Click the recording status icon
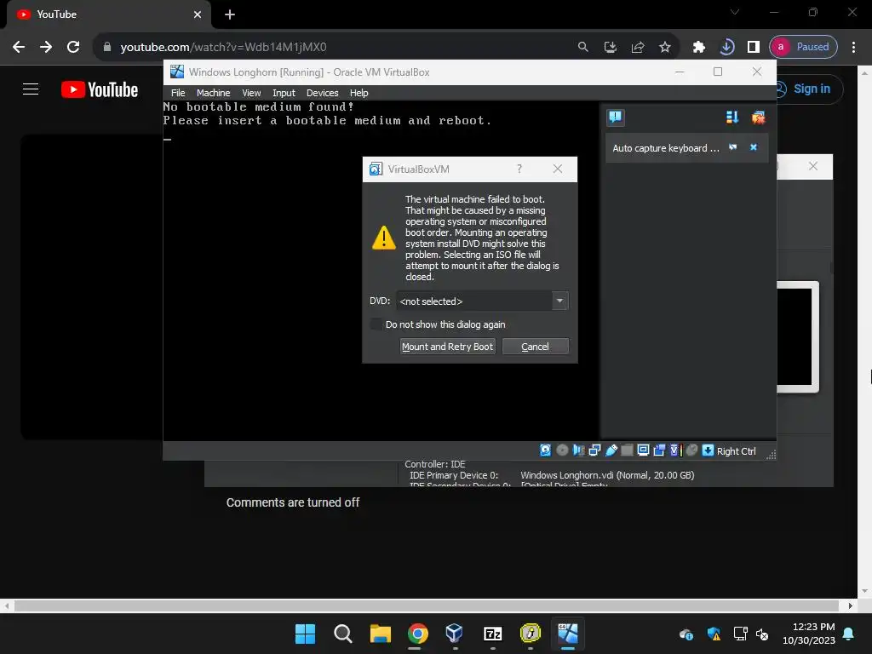 (659, 450)
